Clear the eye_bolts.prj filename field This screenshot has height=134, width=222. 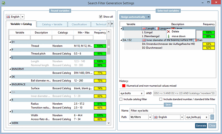pyautogui.click(x=206, y=117)
